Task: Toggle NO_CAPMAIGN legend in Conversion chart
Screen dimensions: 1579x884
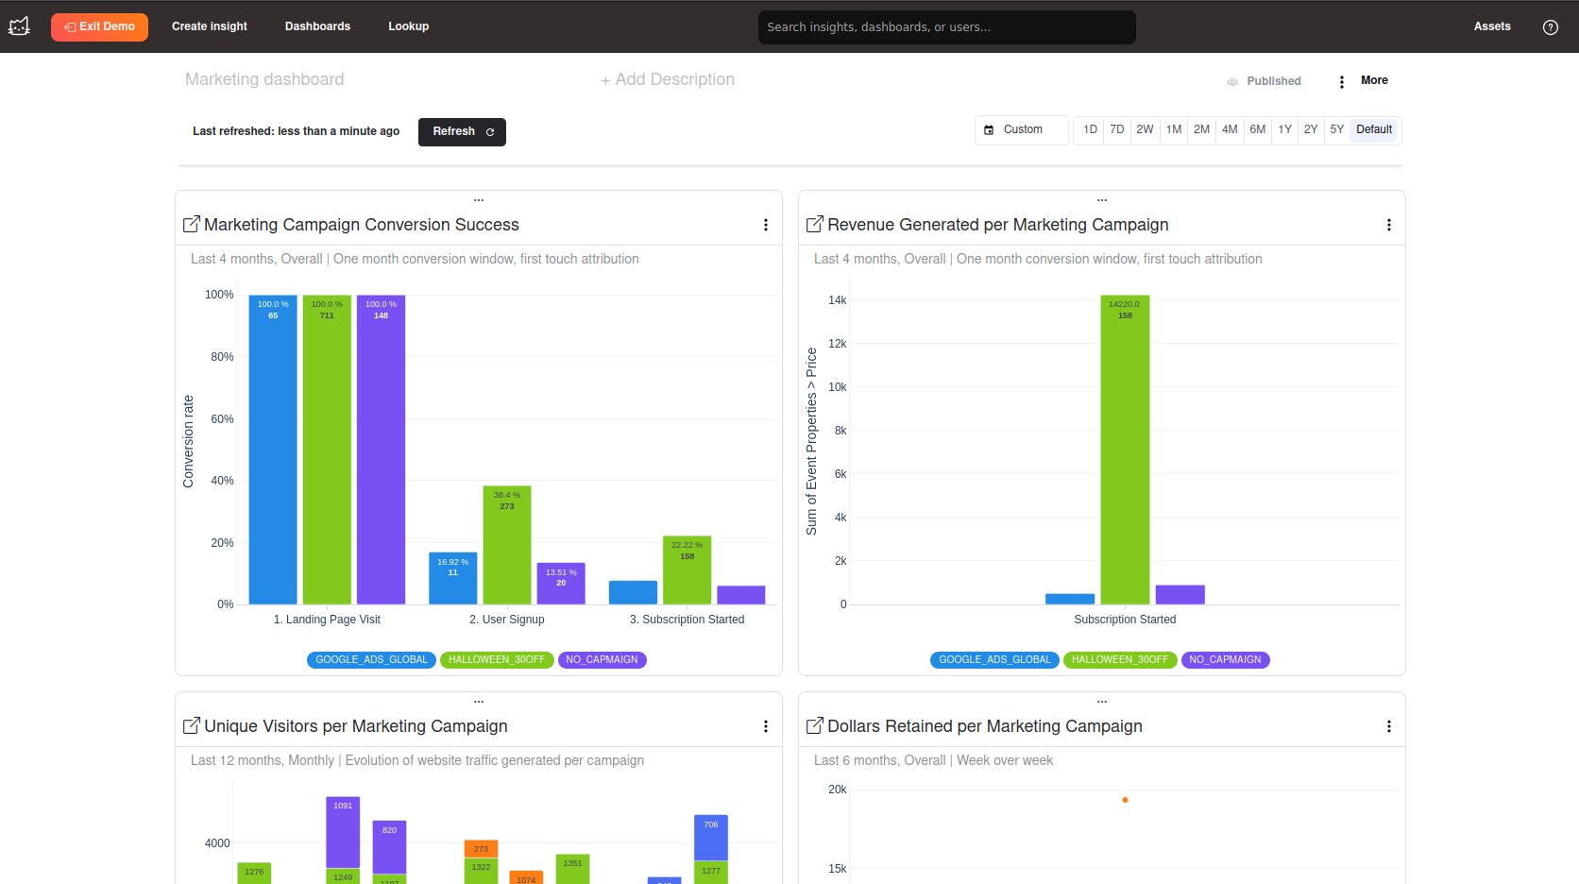Action: pos(602,660)
